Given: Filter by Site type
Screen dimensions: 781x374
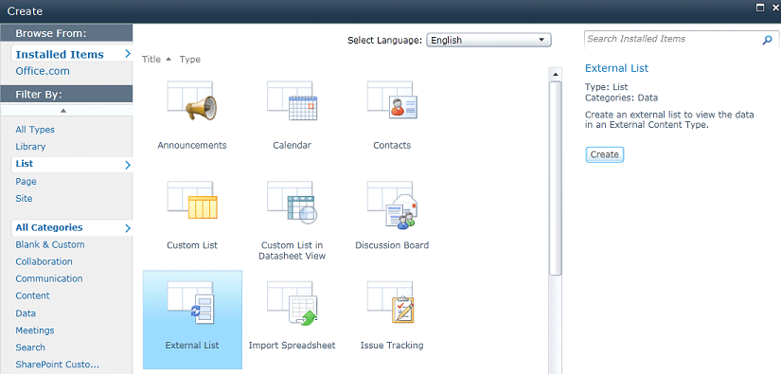Looking at the screenshot, I should [24, 198].
